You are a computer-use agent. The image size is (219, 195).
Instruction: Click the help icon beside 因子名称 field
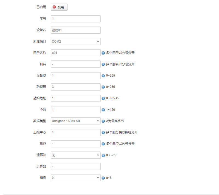tap(103, 53)
